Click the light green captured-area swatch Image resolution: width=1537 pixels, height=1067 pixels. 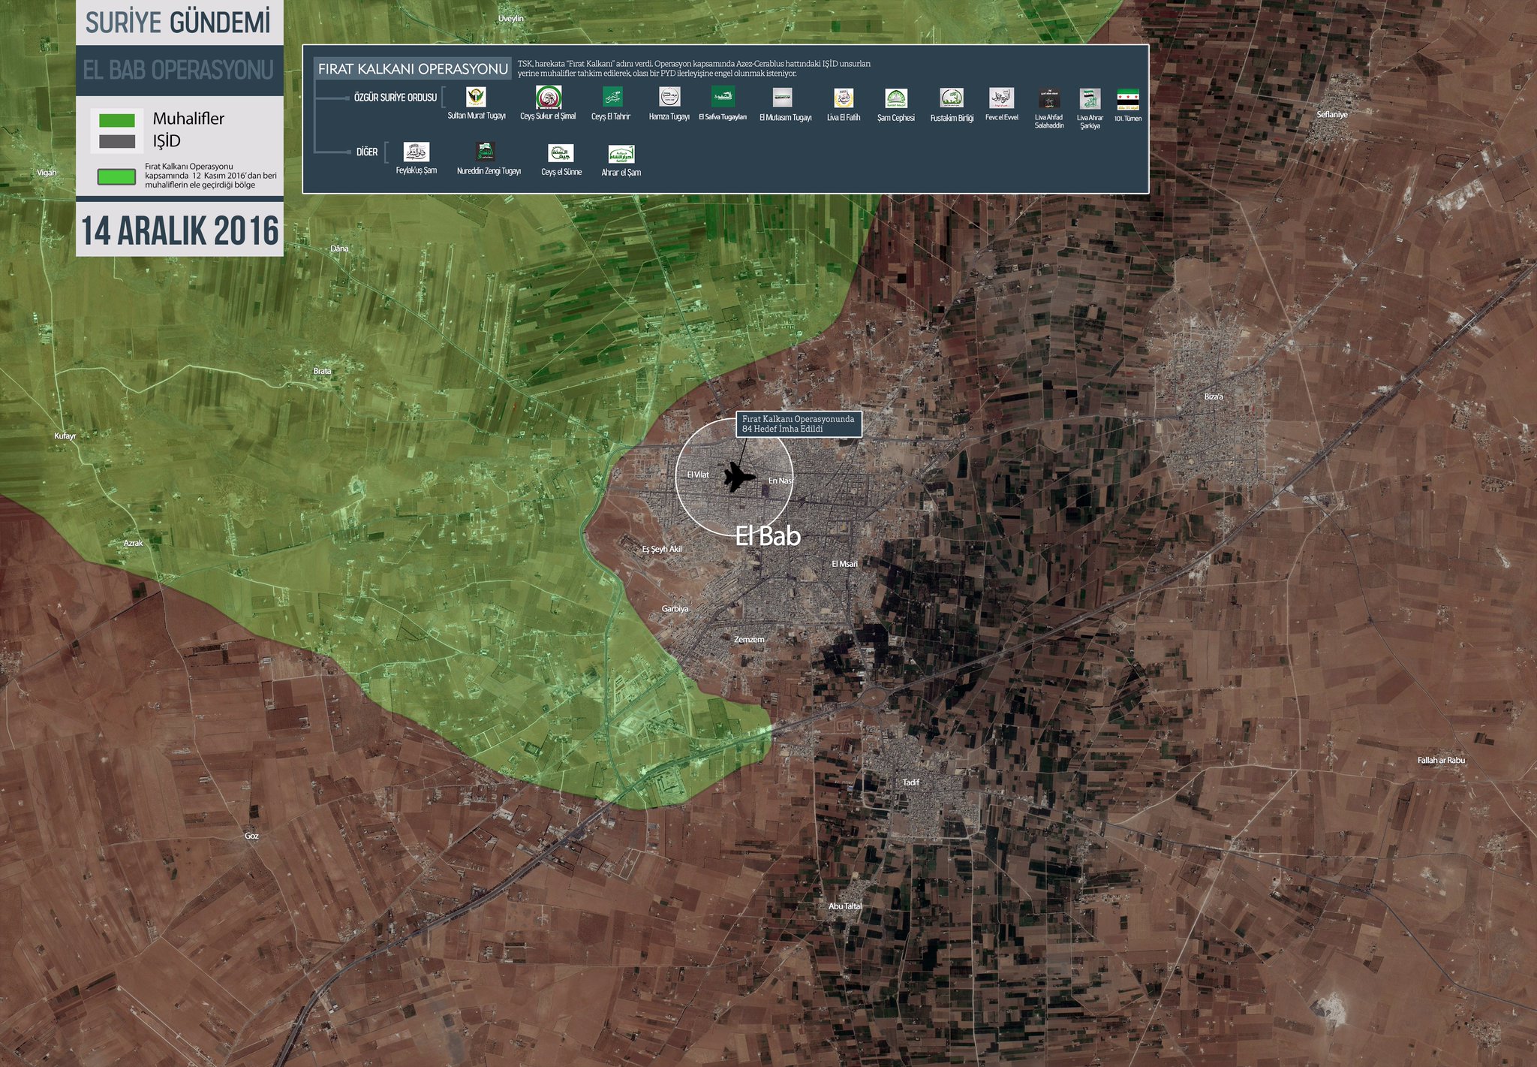pos(116,177)
